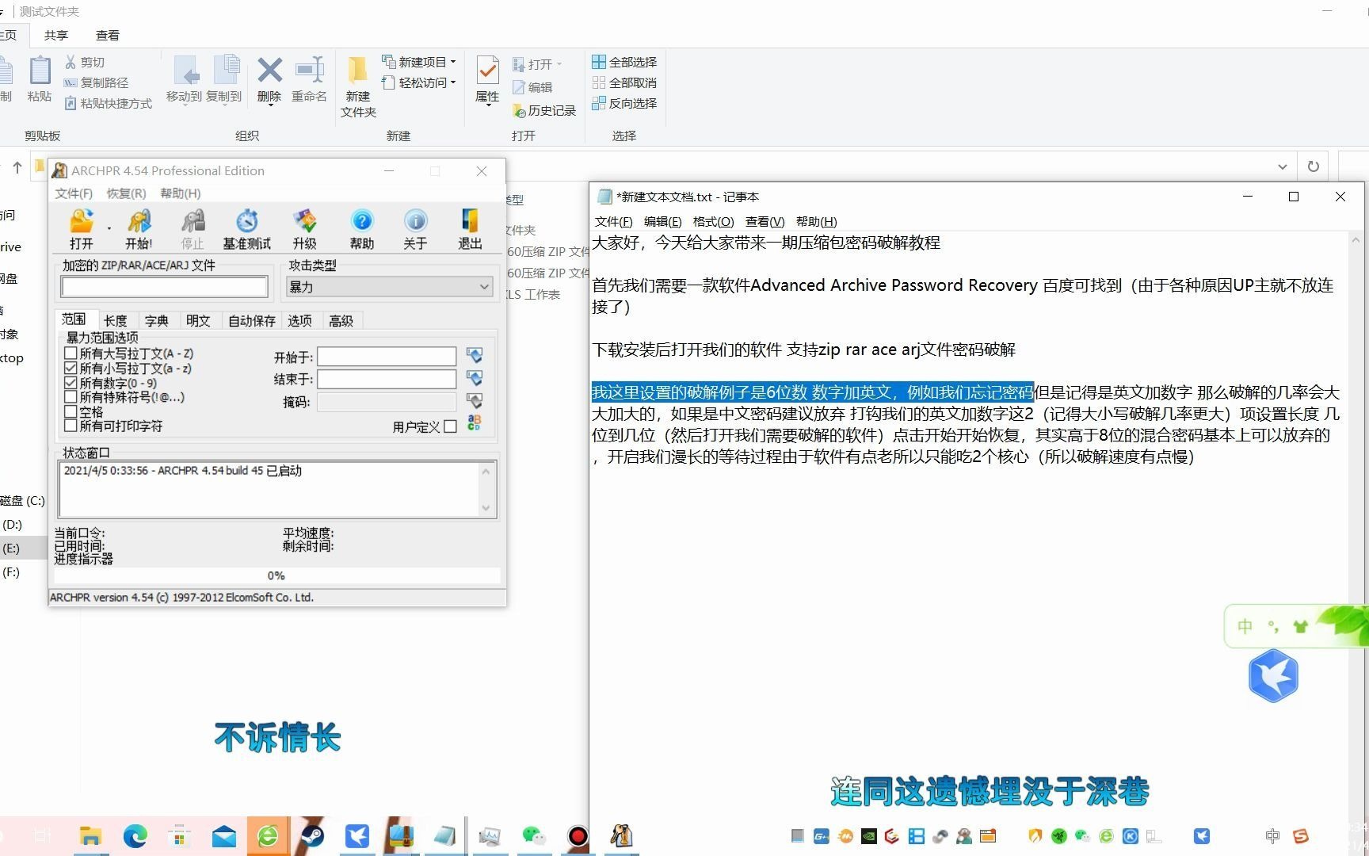Uncheck 所有数字(0 - 9) checkbox
1369x856 pixels.
71,383
